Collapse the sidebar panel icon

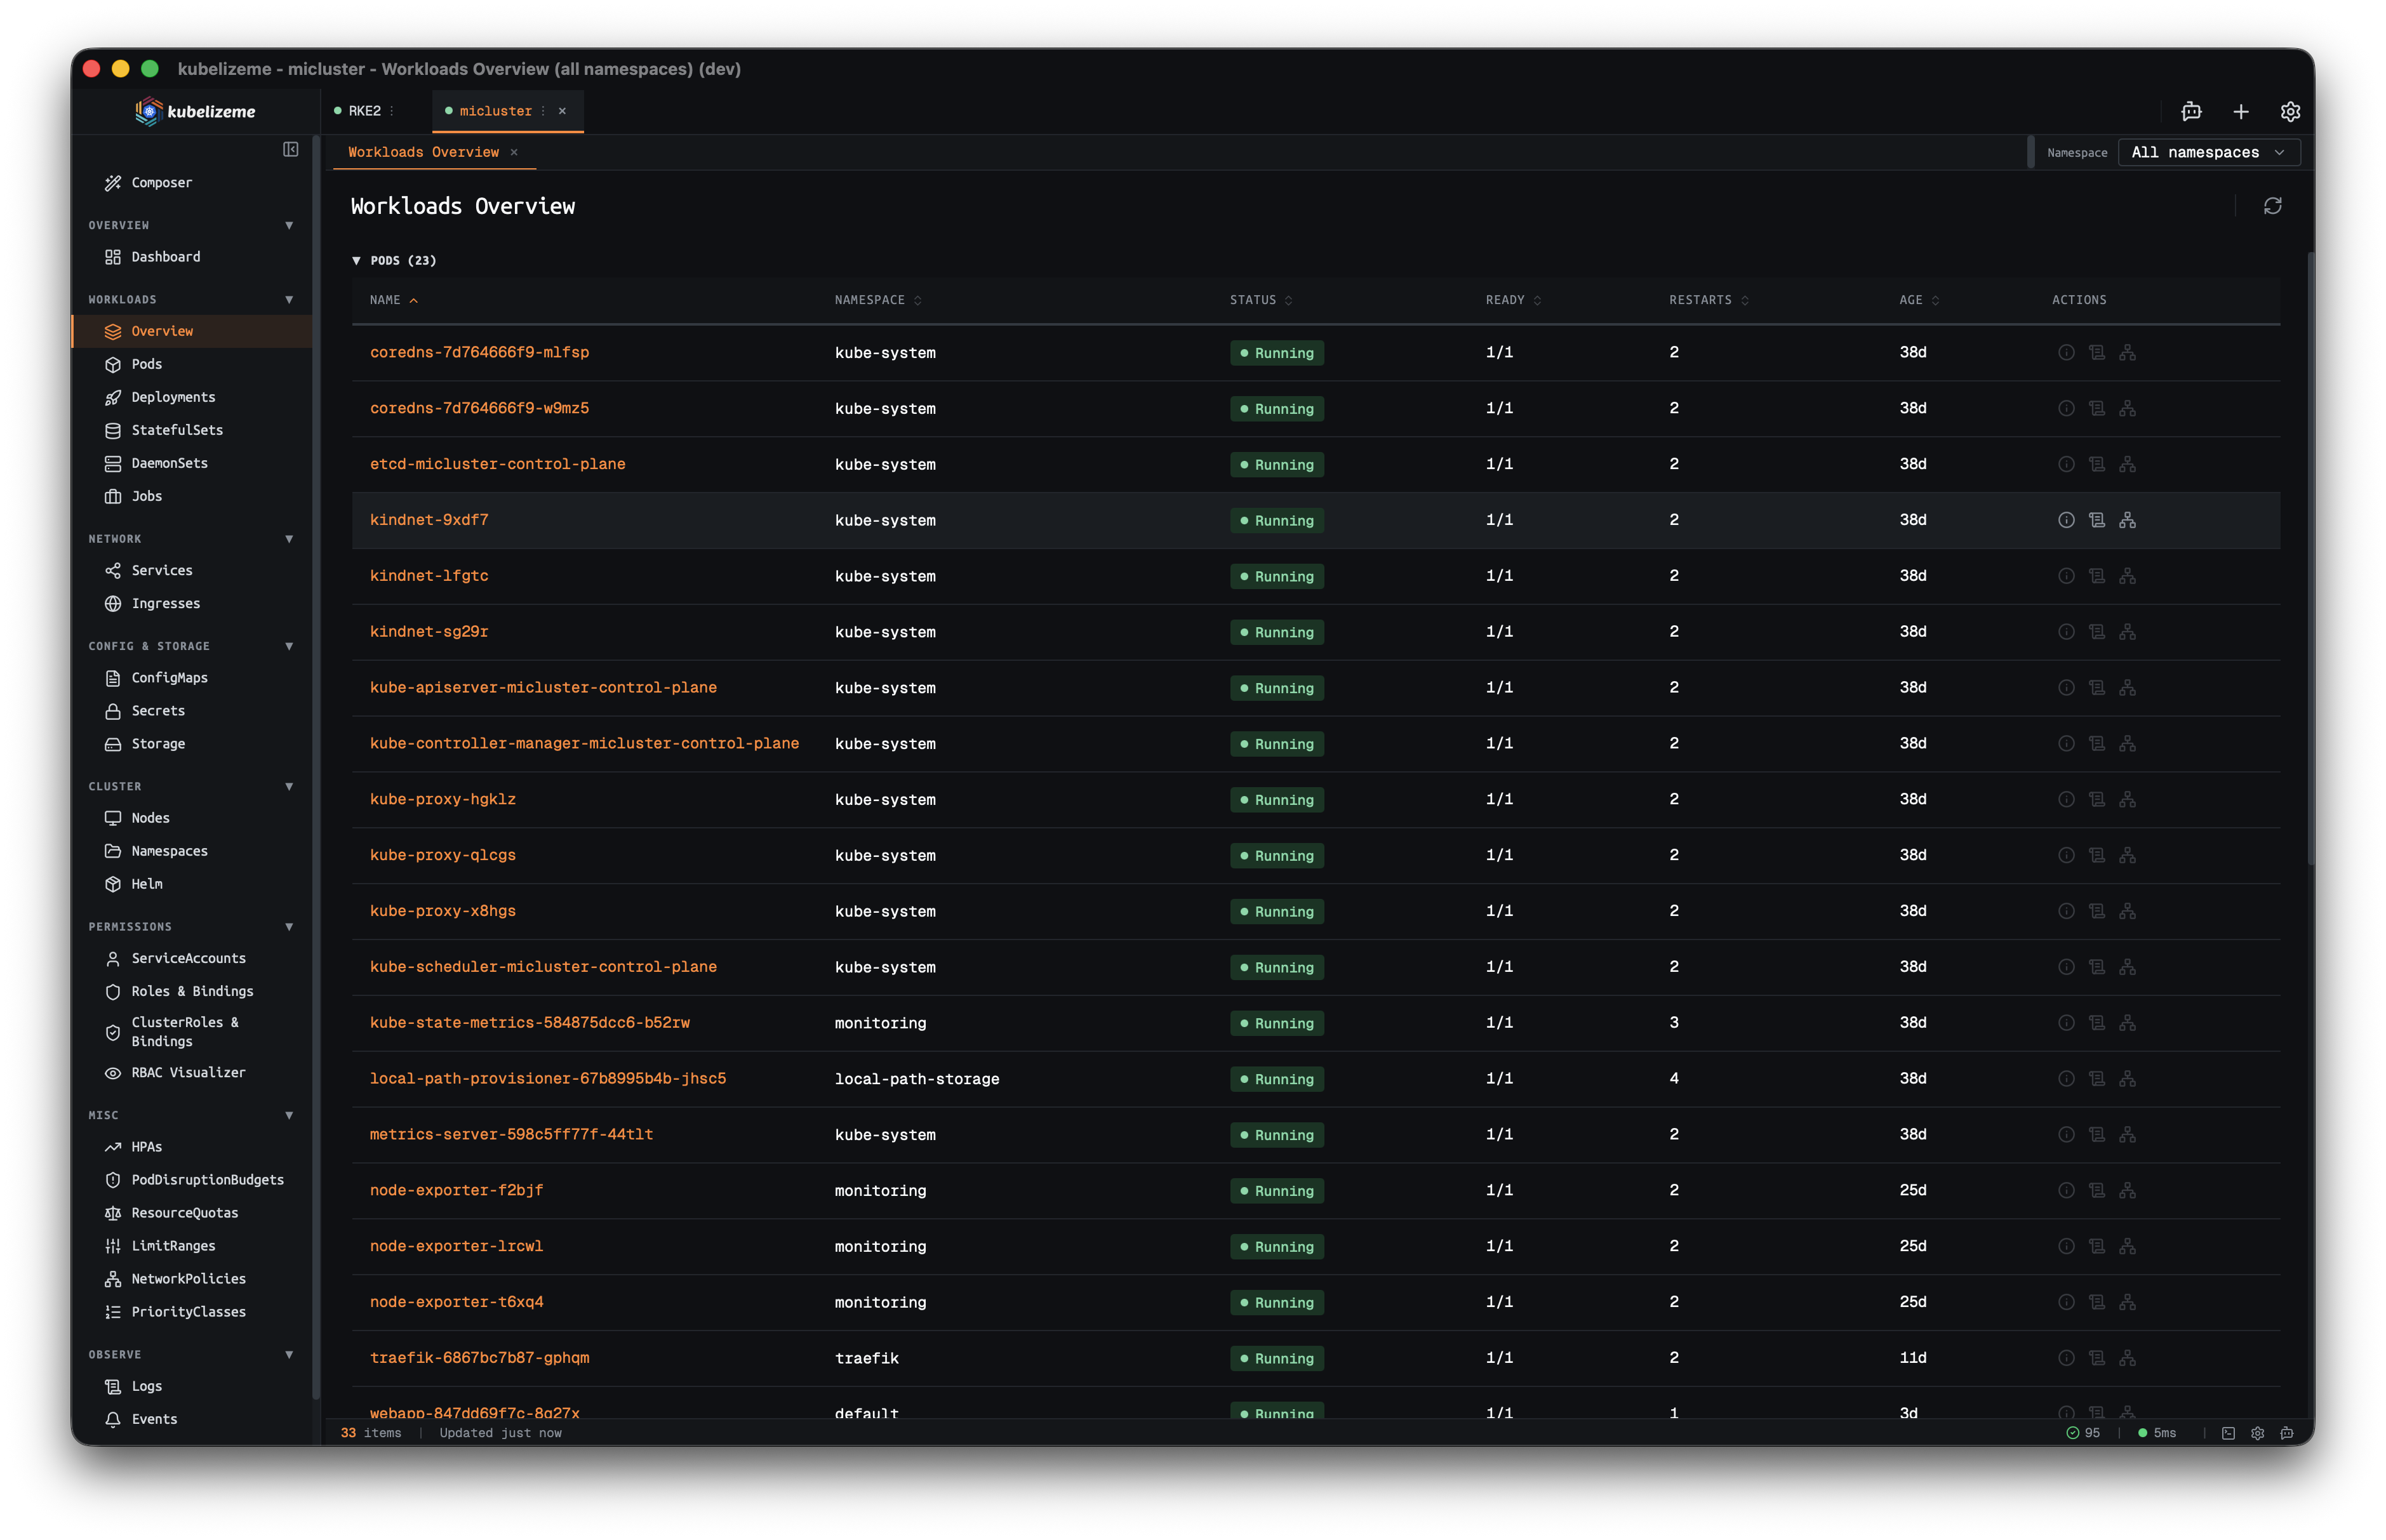(x=290, y=149)
